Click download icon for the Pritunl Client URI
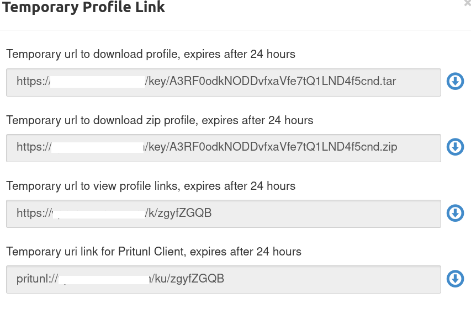The height and width of the screenshot is (309, 471). (454, 279)
